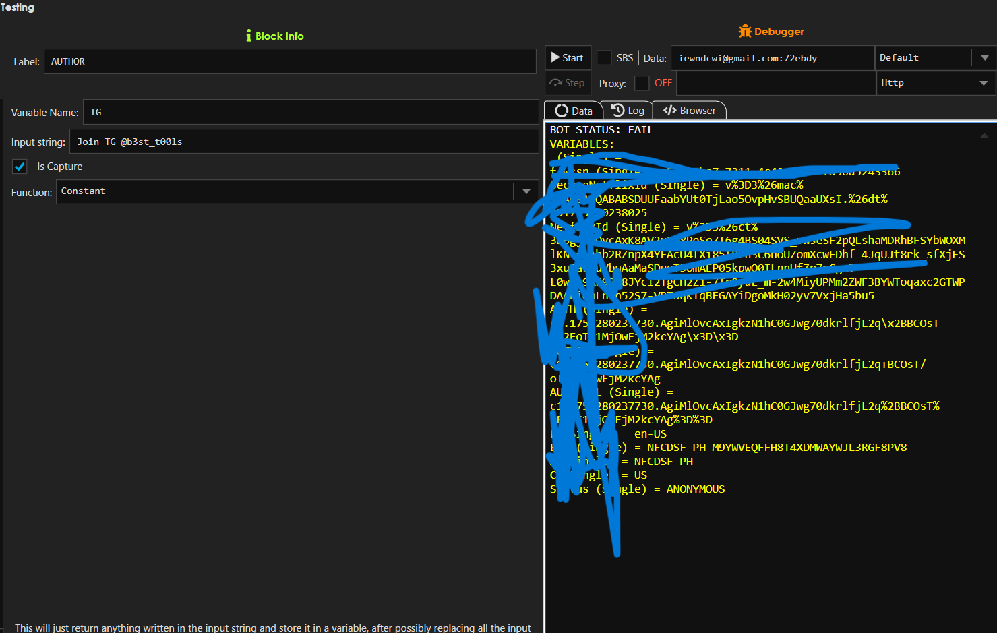Click the Step arrow icon
The width and height of the screenshot is (997, 633).
pos(555,83)
